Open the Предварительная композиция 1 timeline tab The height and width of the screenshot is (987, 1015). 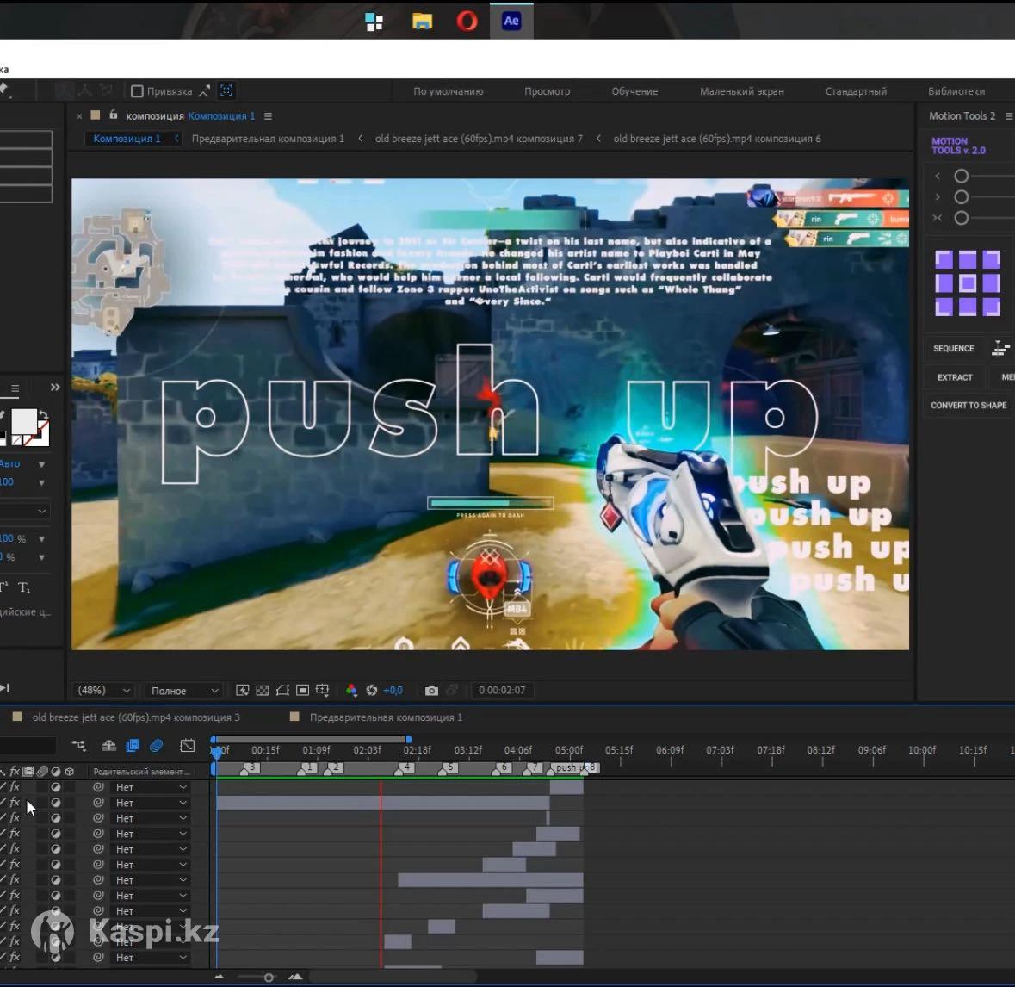point(386,717)
